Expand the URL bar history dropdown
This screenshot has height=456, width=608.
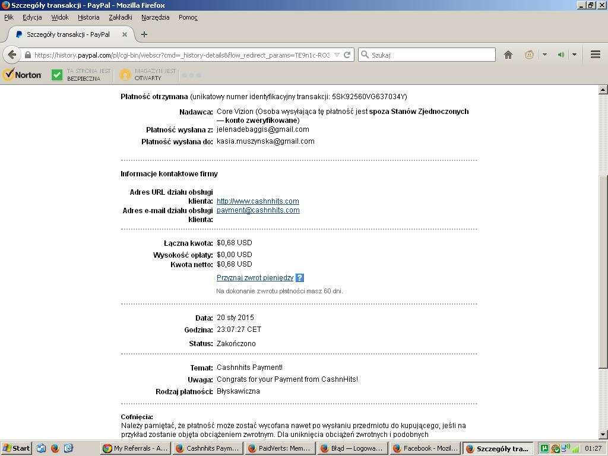pyautogui.click(x=337, y=55)
